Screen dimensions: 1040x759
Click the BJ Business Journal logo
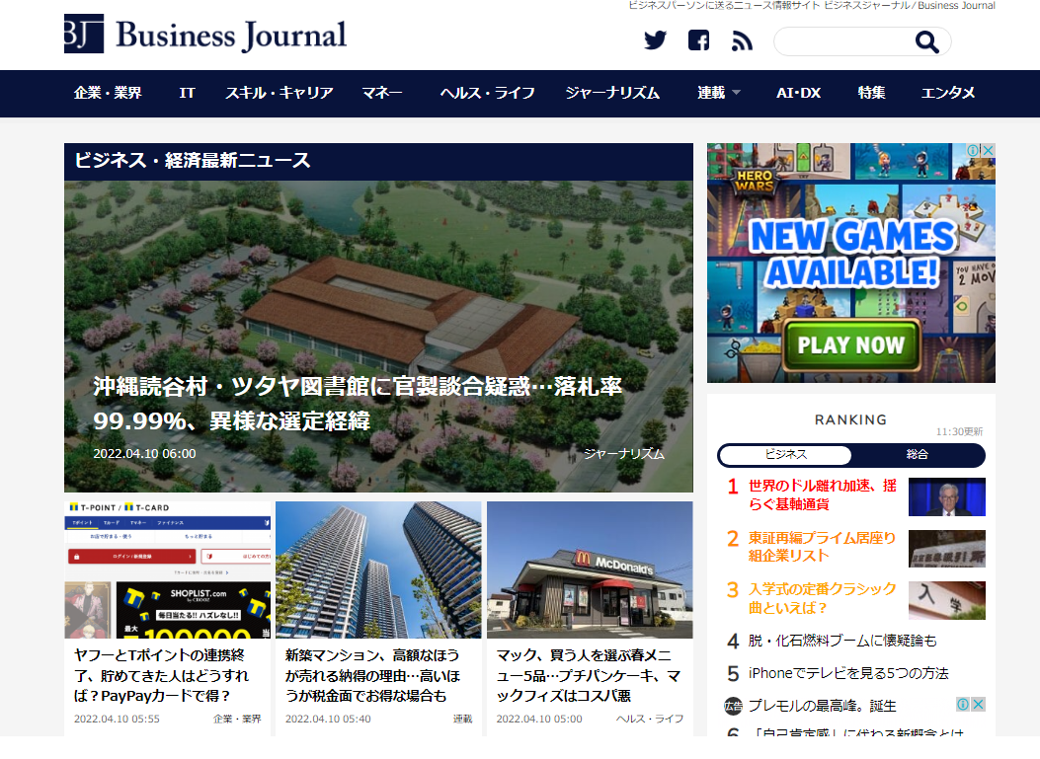tap(205, 34)
